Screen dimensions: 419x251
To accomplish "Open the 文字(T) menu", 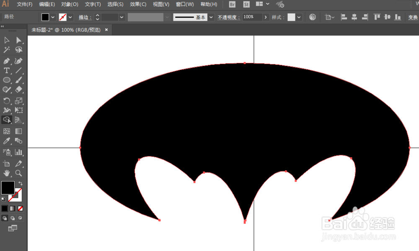I will tap(93, 4).
